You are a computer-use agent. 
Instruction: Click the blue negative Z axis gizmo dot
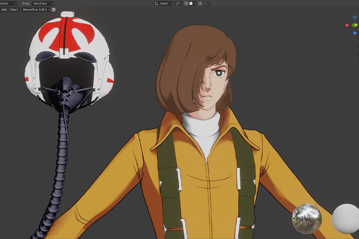pos(355,33)
